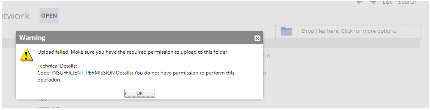Go back with the left arrow icon
This screenshot has width=430, height=110.
(359, 2)
